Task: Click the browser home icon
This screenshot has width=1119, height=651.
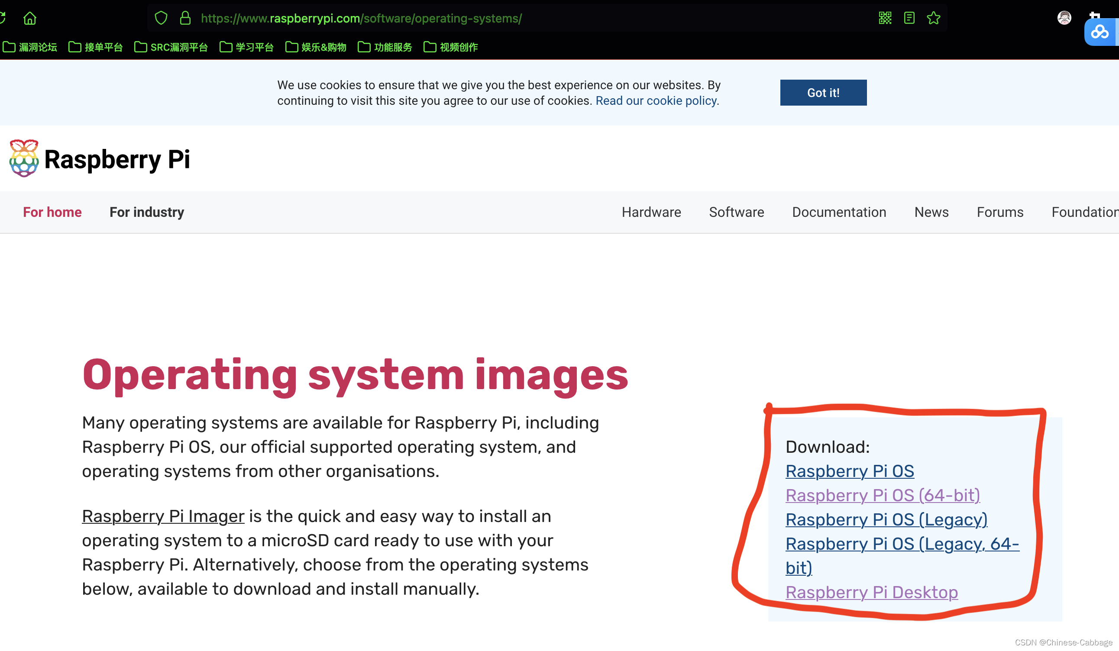Action: tap(30, 18)
